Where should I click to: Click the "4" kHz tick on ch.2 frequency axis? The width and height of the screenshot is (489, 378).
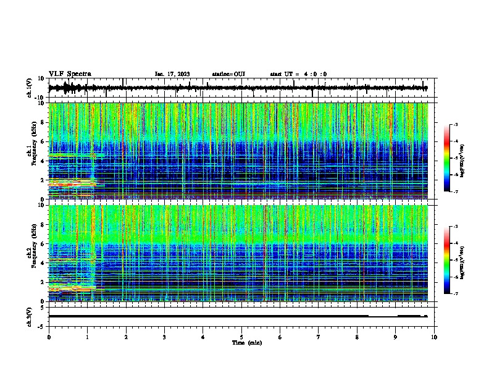43,263
